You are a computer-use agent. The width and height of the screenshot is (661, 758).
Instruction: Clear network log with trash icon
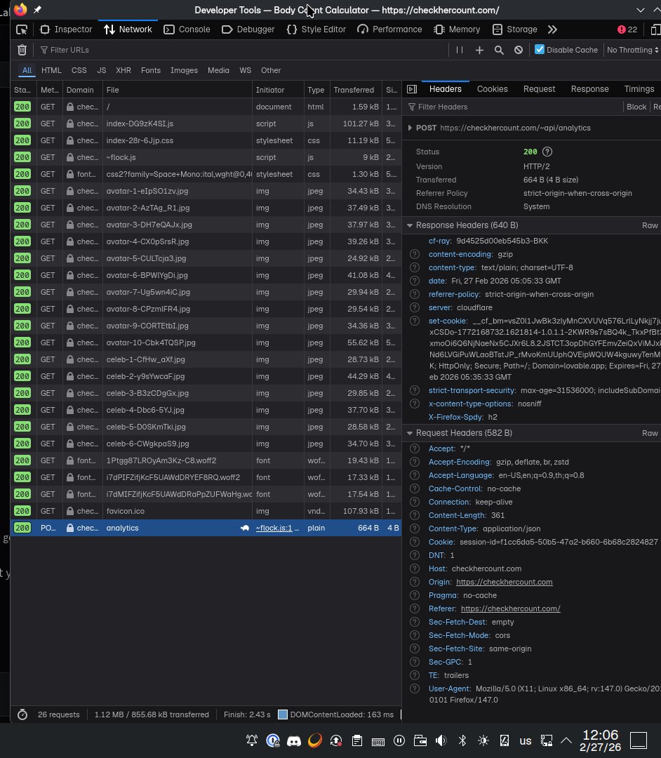(22, 50)
